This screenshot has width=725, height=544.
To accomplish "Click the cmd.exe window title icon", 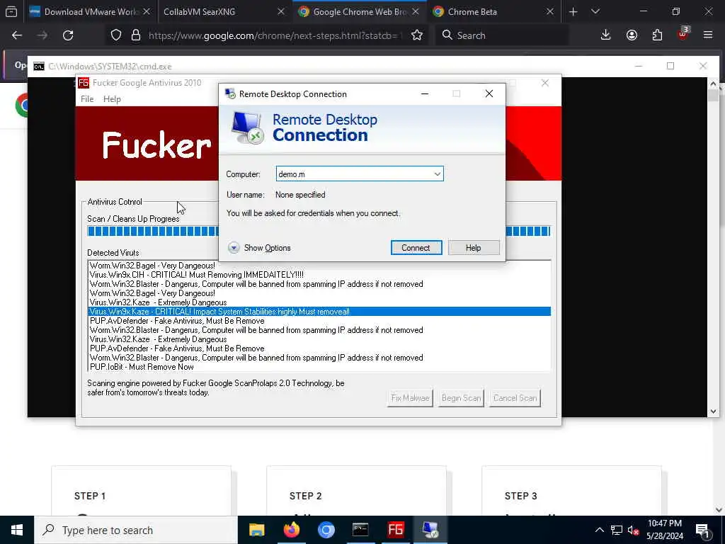I will pos(39,66).
